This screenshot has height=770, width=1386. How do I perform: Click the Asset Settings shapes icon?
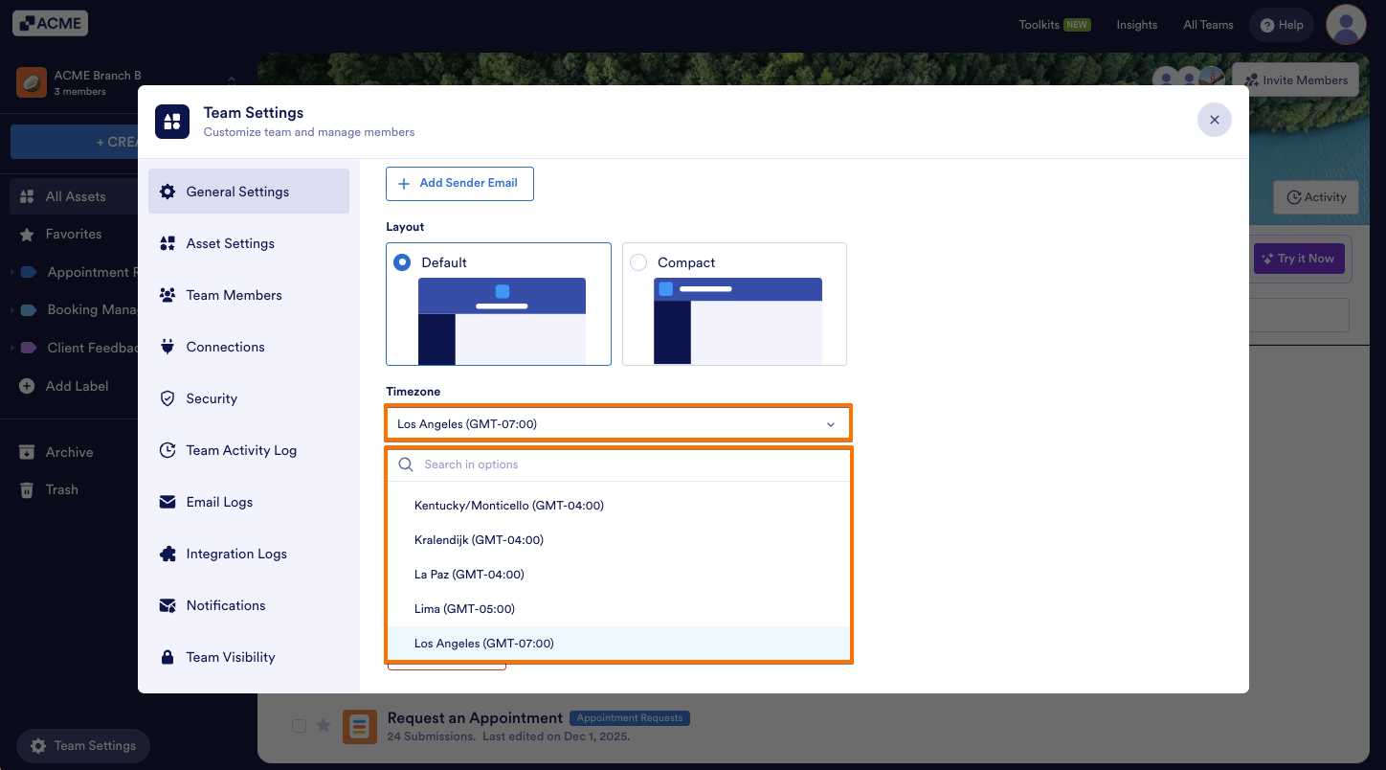point(168,243)
